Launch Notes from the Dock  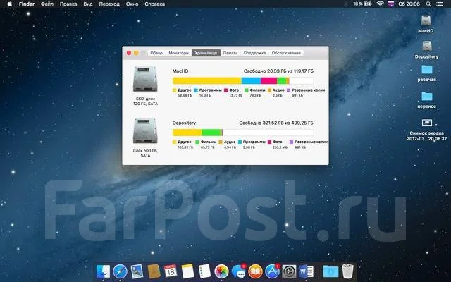pos(188,271)
